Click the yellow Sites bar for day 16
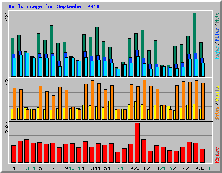This screenshot has width=222, height=173. click(109, 110)
